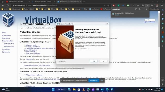The image size is (165, 92).
Task: Open the green circular extension icon
Action: pyautogui.click(x=119, y=5)
